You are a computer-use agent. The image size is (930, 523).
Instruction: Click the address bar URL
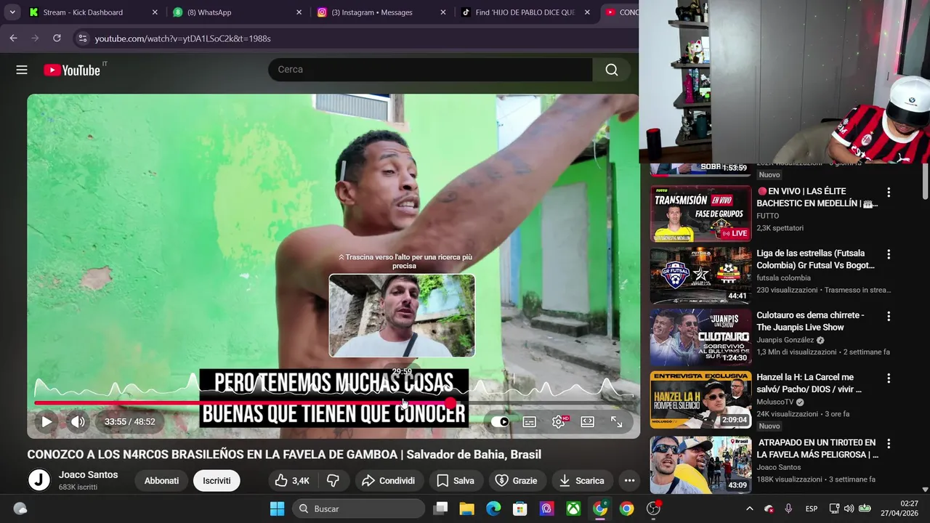pos(183,38)
